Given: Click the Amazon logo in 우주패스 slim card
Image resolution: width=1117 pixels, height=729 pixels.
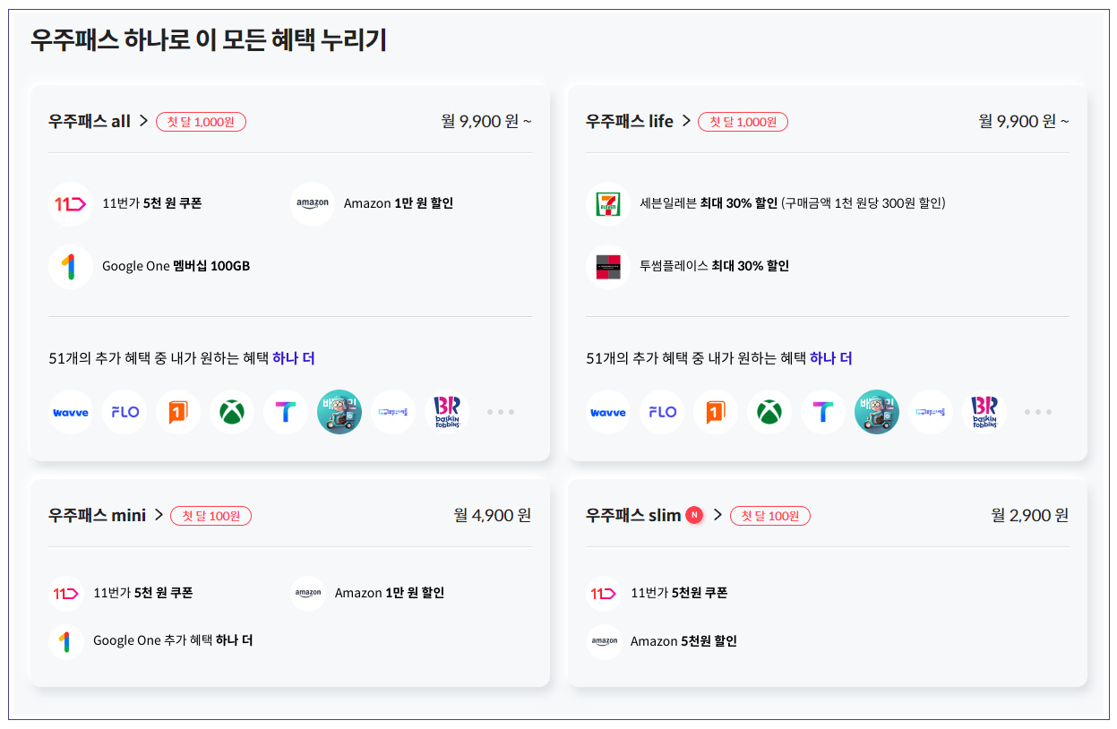Looking at the screenshot, I should click(605, 641).
